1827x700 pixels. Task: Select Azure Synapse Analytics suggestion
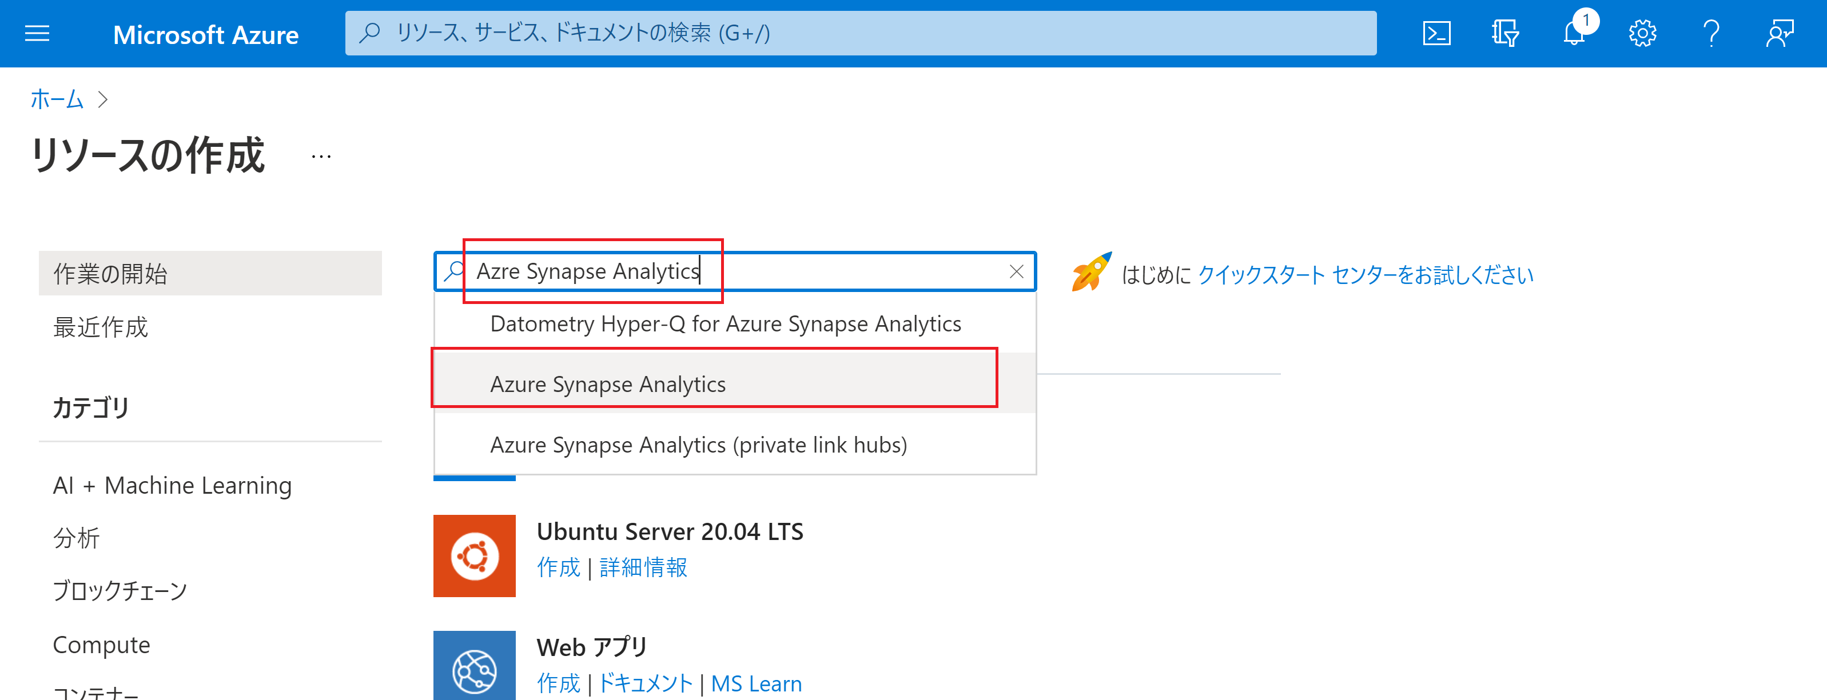click(x=608, y=384)
